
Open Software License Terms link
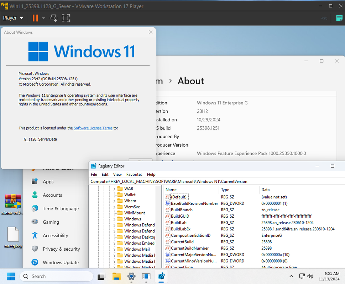pos(93,128)
